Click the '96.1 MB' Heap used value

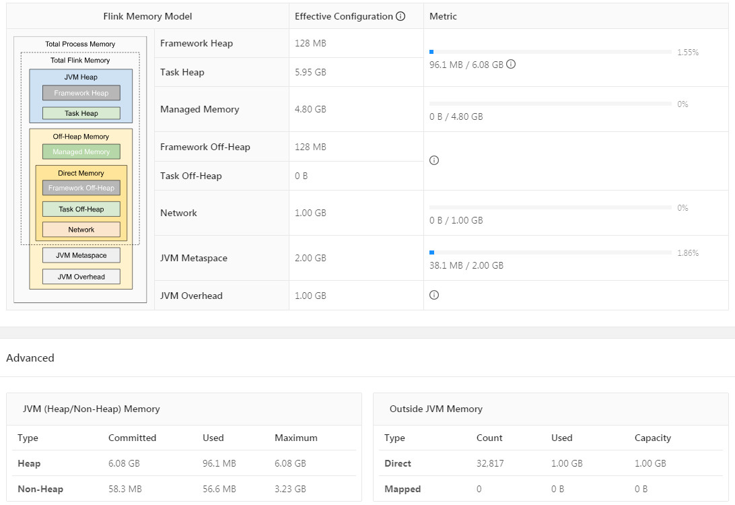[219, 463]
